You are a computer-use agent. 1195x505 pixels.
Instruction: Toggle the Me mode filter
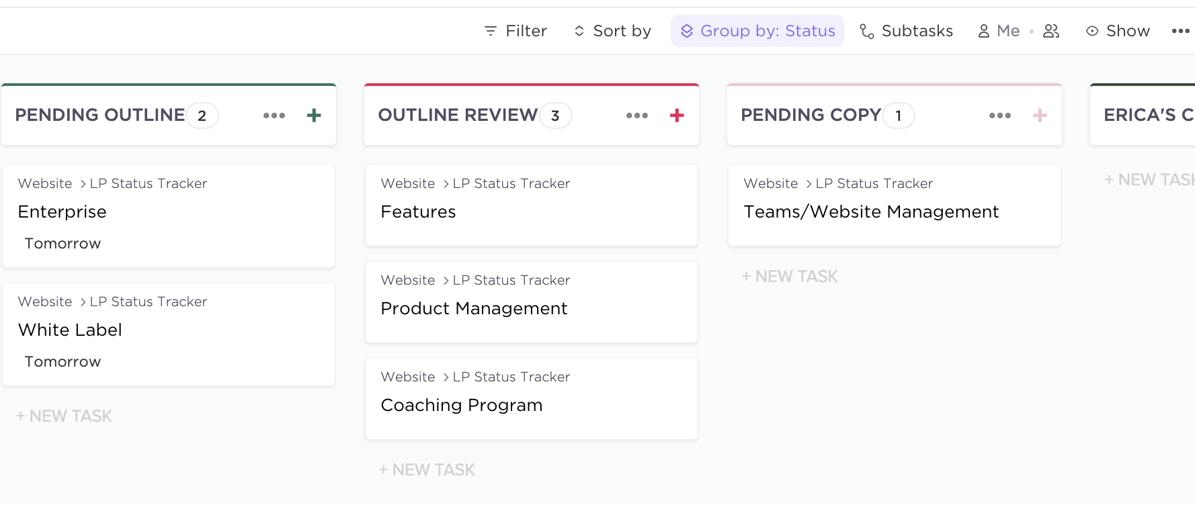[999, 31]
